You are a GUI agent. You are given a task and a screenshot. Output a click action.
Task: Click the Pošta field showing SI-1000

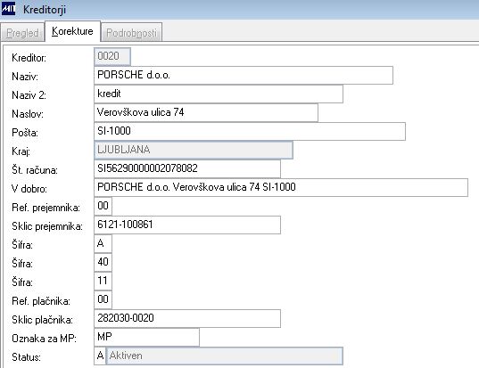[250, 131]
